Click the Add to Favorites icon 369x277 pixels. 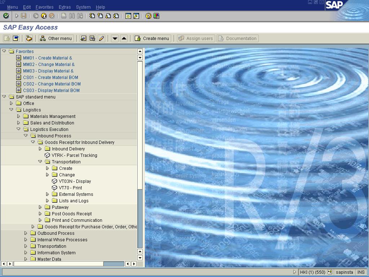click(x=84, y=39)
